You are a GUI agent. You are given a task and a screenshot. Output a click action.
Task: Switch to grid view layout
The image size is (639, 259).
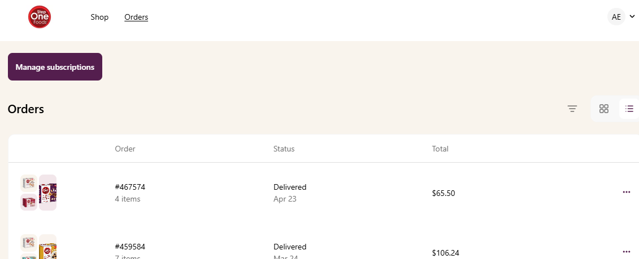coord(604,109)
